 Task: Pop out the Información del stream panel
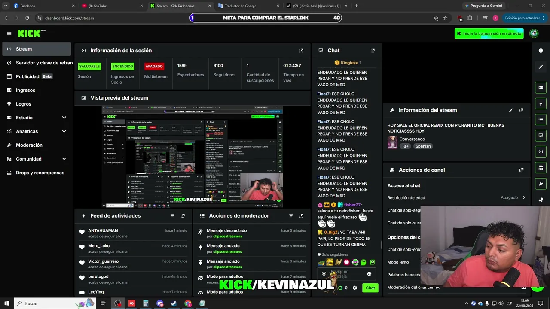(x=521, y=110)
